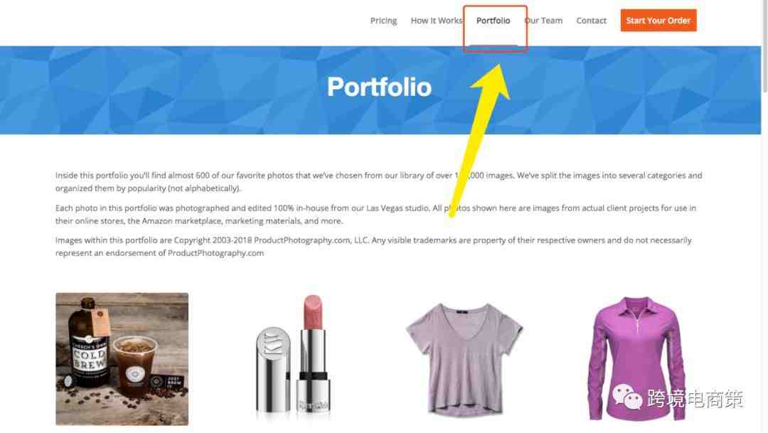Select the Portfolio navigation tab
The width and height of the screenshot is (768, 433).
[494, 21]
